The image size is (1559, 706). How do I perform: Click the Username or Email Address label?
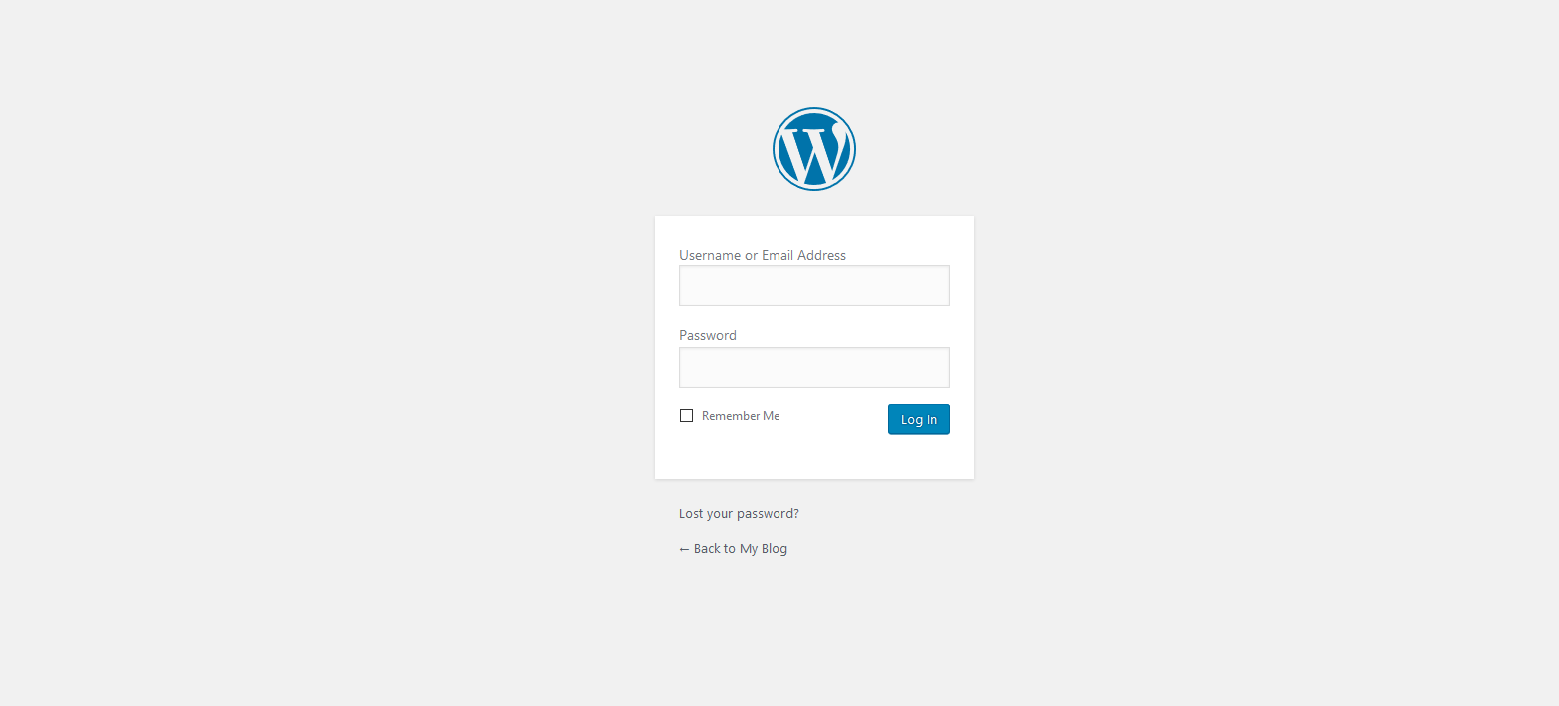click(x=763, y=255)
